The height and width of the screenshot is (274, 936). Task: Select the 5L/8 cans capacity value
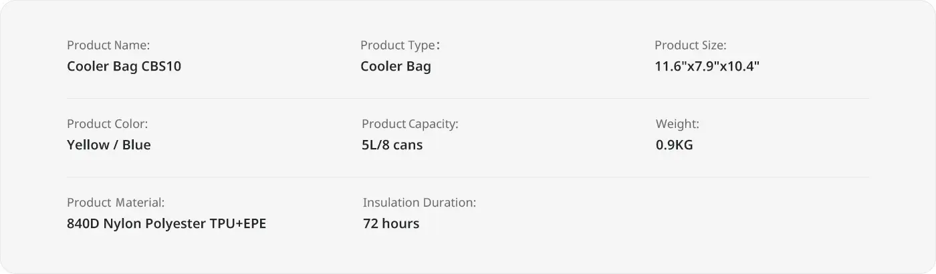392,145
